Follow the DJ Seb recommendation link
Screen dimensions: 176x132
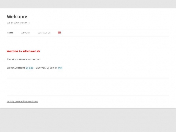click(30, 68)
